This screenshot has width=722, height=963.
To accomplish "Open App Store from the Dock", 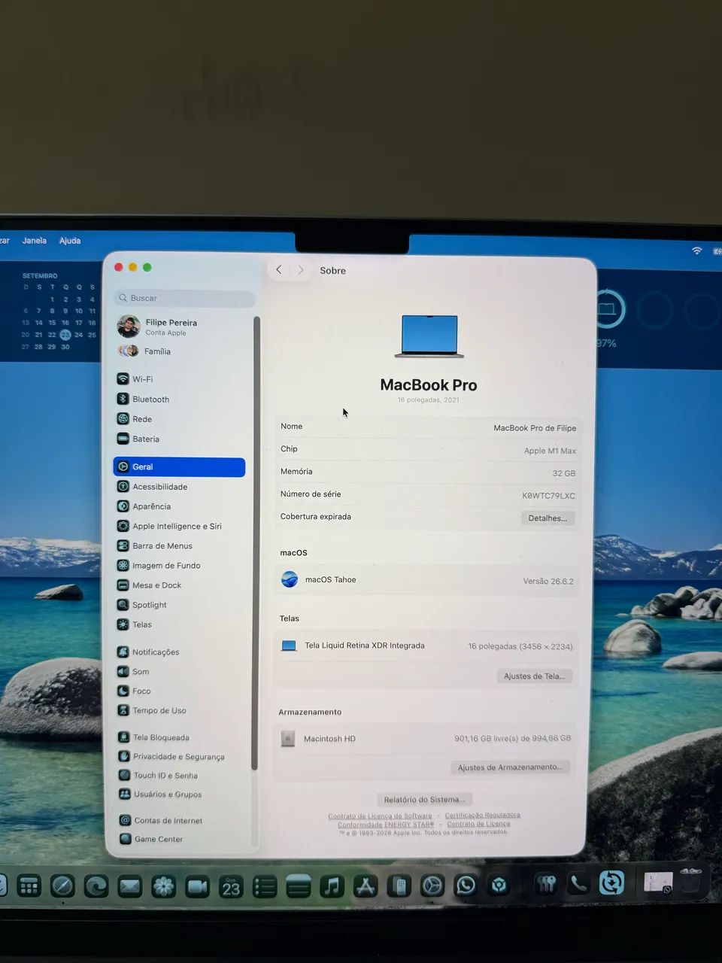I will [x=366, y=886].
